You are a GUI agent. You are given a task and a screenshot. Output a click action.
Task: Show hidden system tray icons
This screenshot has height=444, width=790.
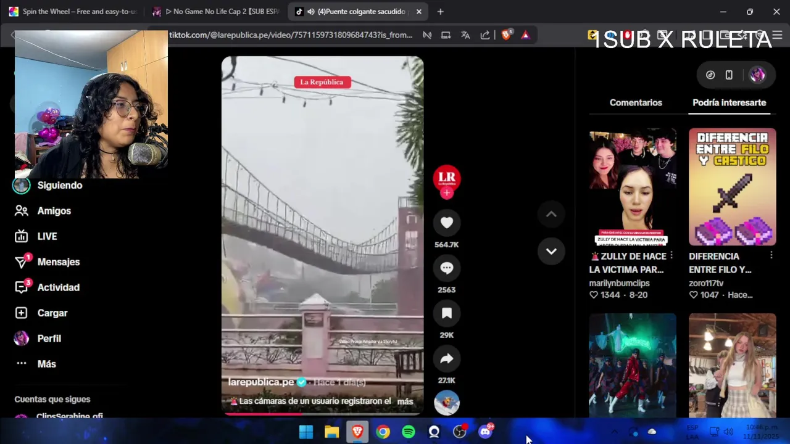coord(614,432)
